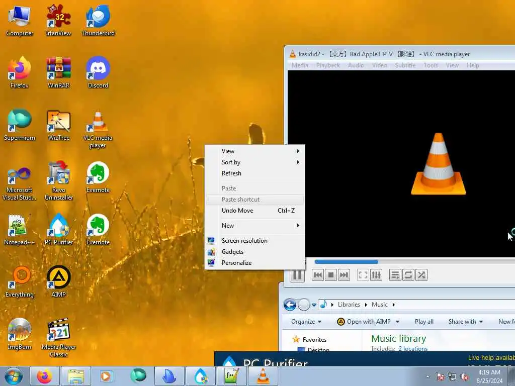Select the Discord desktop shortcut
Image resolution: width=515 pixels, height=386 pixels.
tap(98, 73)
